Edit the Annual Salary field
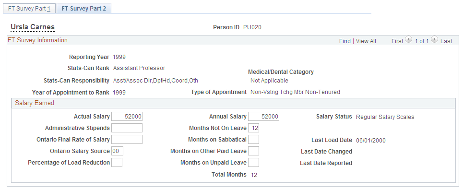This screenshot has width=463, height=190. (263, 117)
